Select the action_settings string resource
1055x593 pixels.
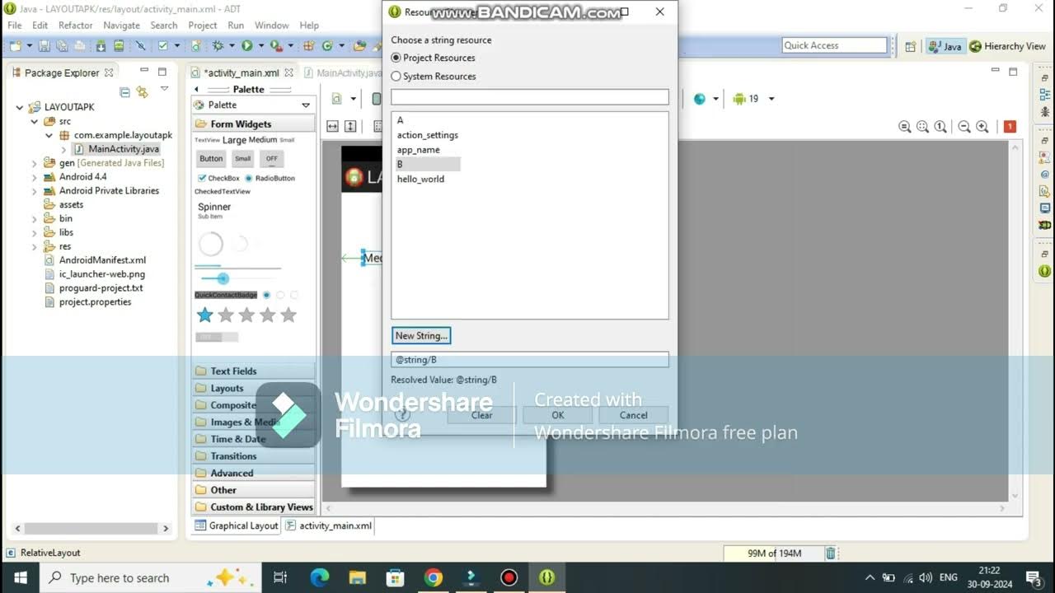tap(428, 135)
